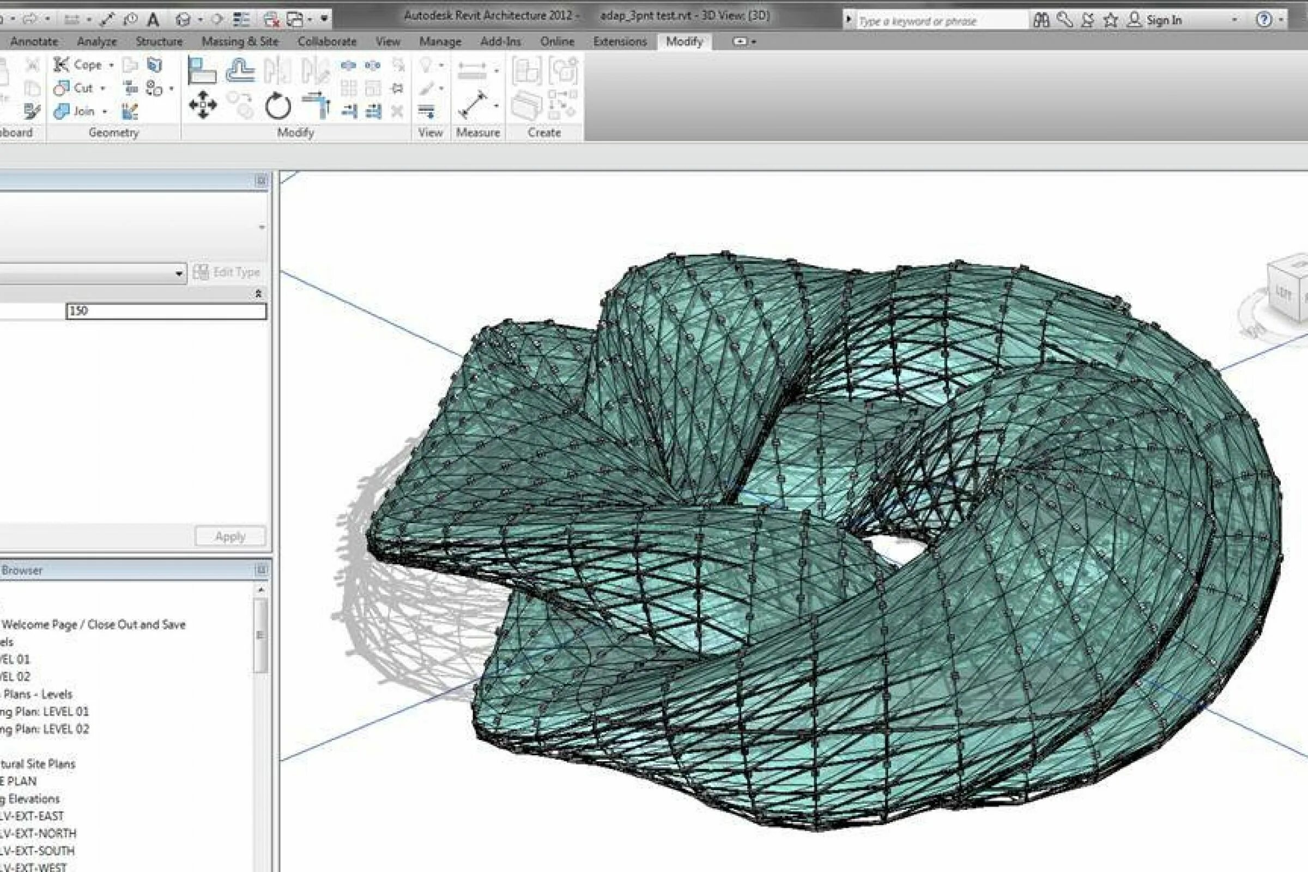1308x872 pixels.
Task: Click the Cut geometry tool
Action: coord(74,88)
